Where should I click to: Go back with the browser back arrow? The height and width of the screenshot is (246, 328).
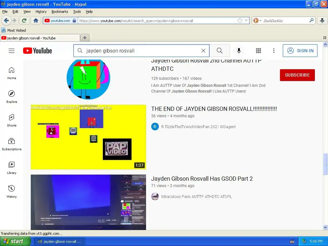click(x=6, y=20)
